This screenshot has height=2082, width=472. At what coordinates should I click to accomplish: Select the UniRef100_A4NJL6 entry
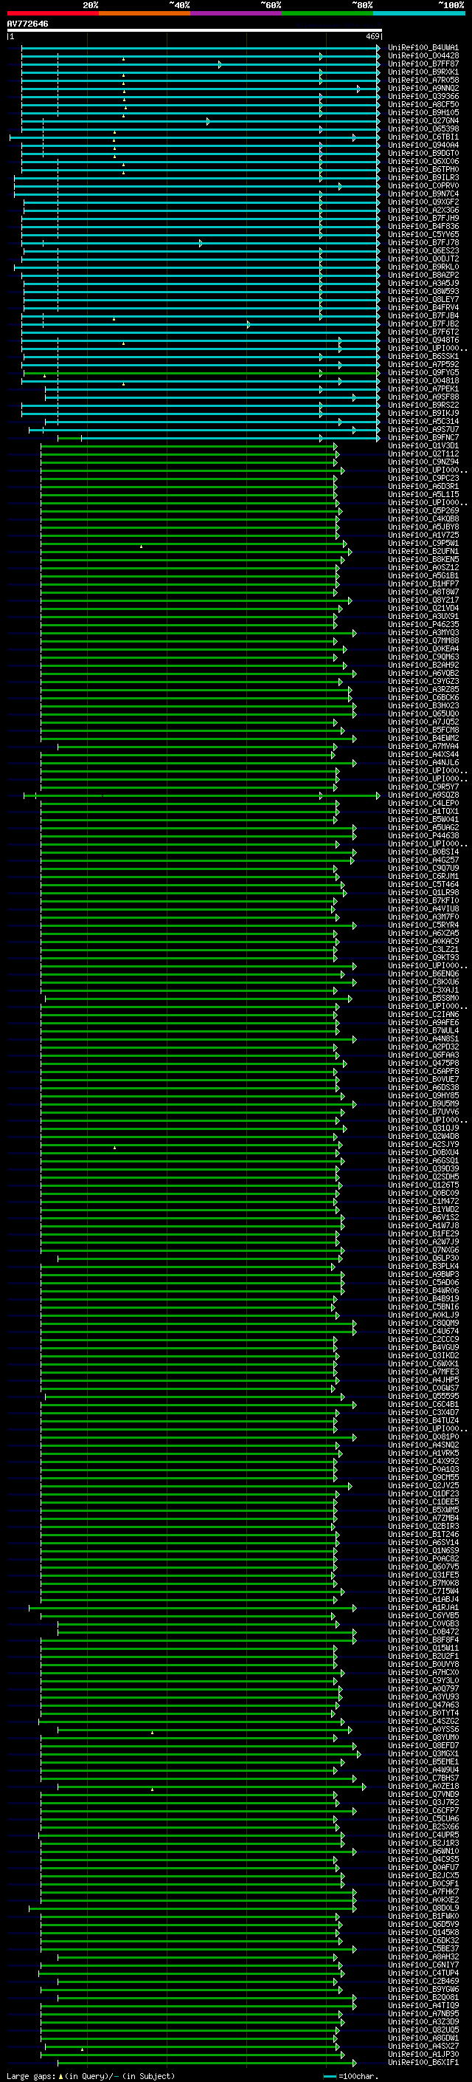coord(423,763)
